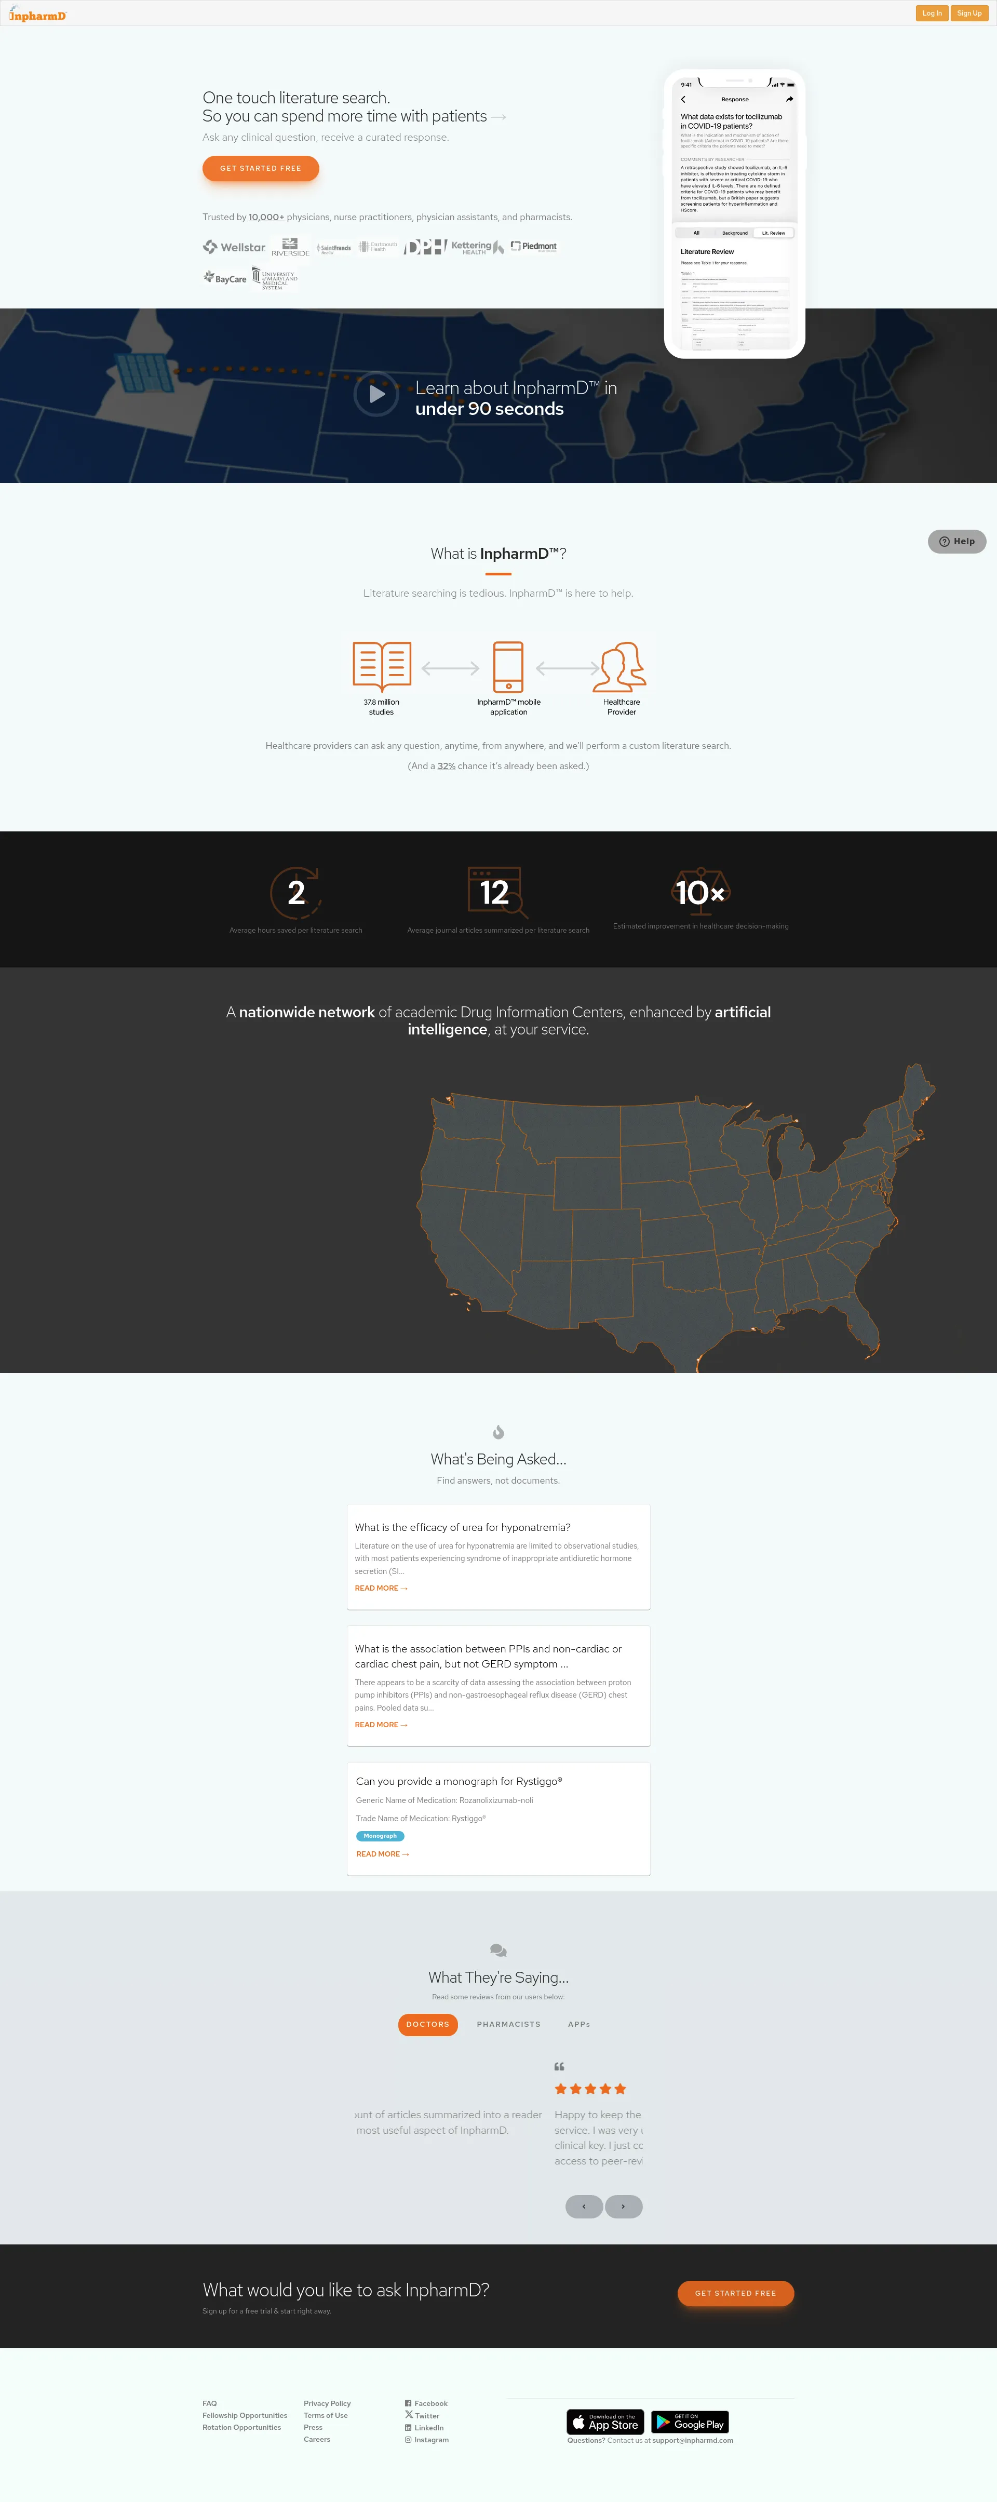997x2502 pixels.
Task: Click the BayCare logo
Action: (225, 278)
